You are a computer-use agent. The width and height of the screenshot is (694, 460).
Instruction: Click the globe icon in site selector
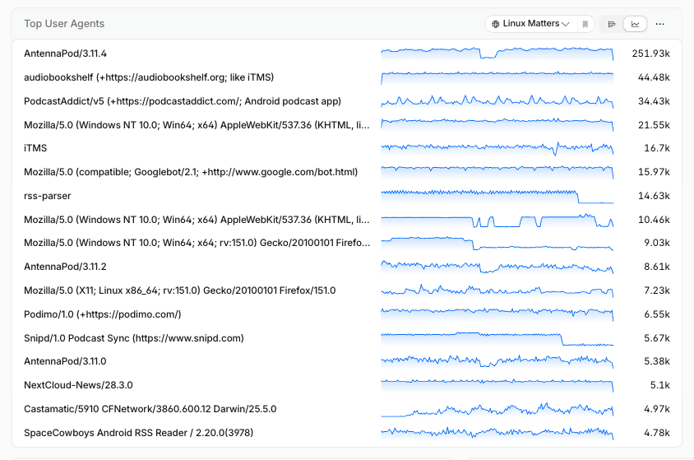pos(495,24)
